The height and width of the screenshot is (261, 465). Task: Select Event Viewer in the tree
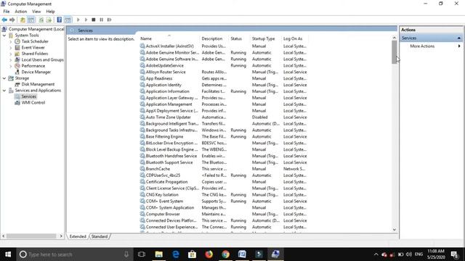[x=33, y=47]
